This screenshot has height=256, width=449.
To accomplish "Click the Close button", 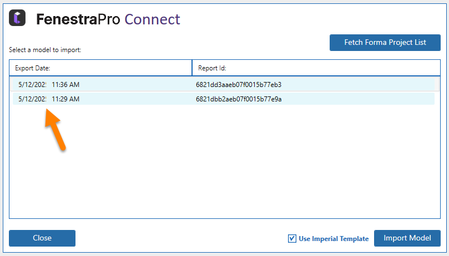I will (x=42, y=238).
